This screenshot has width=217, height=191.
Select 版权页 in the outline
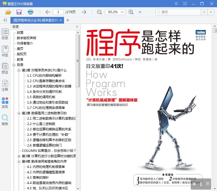[22, 54]
